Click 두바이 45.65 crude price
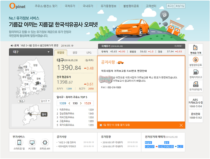This screenshot has height=159, width=210. 113,51
